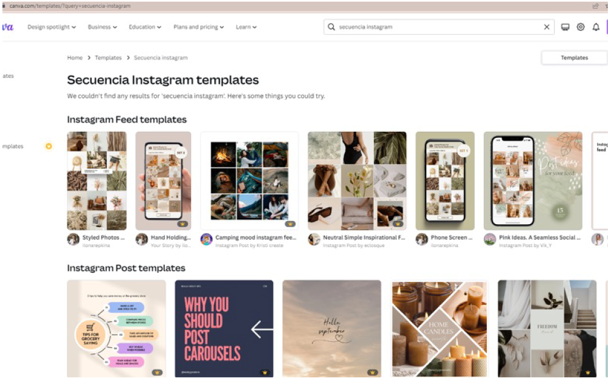Image resolution: width=608 pixels, height=379 pixels.
Task: Clear the search with X icon
Action: tap(547, 27)
